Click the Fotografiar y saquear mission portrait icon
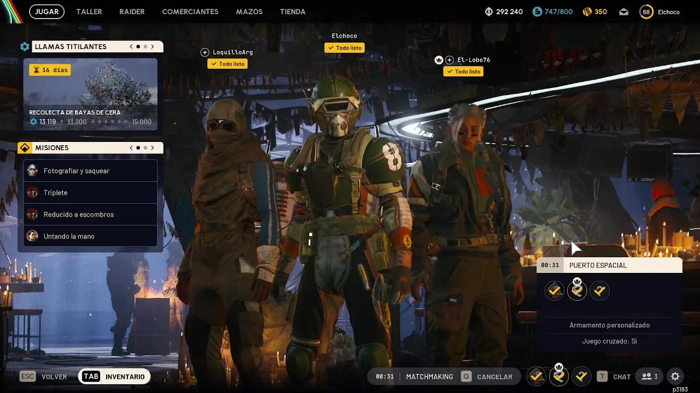This screenshot has height=393, width=700. coord(32,171)
